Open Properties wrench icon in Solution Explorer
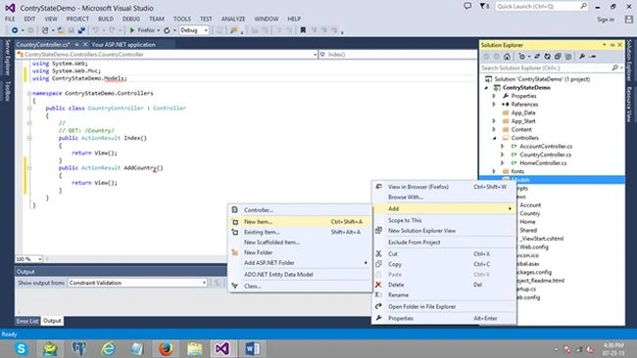Image resolution: width=637 pixels, height=358 pixels. 582,57
